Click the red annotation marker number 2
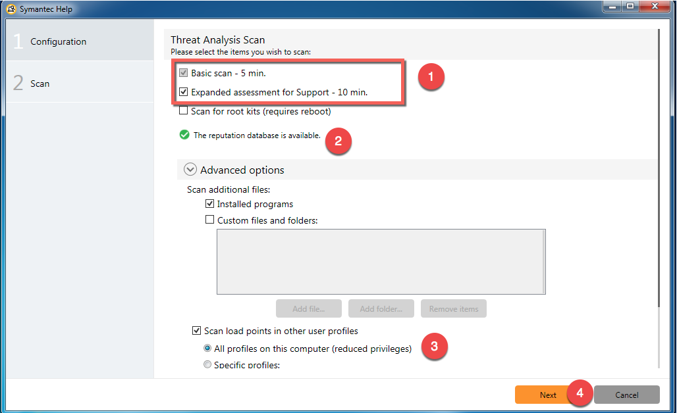 click(x=338, y=141)
